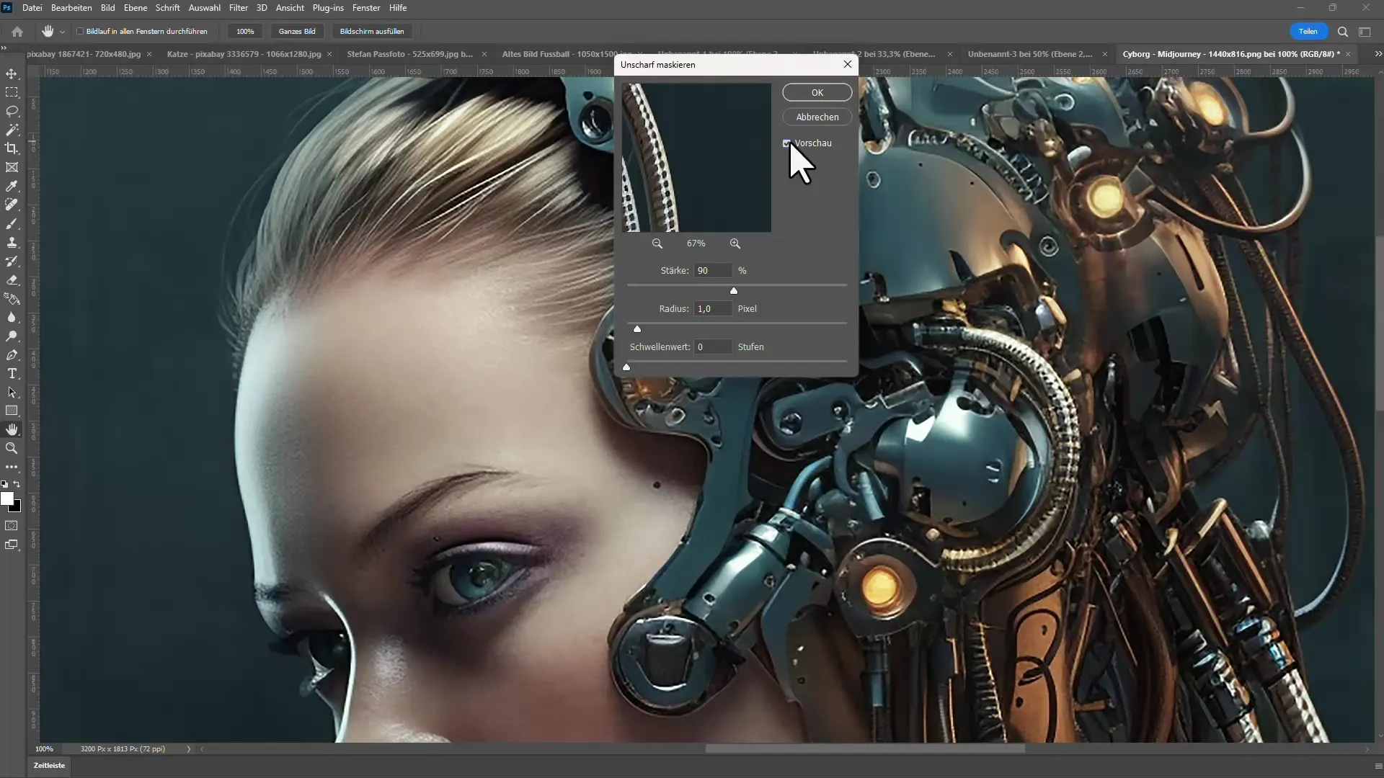
Task: Zoom in the filter preview
Action: [735, 243]
